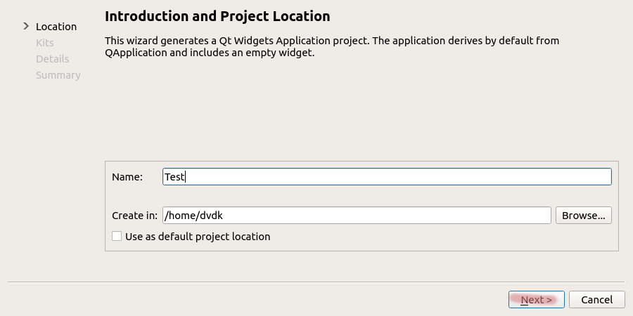The image size is (633, 316).
Task: Click the Name field containing Test
Action: pyautogui.click(x=386, y=177)
